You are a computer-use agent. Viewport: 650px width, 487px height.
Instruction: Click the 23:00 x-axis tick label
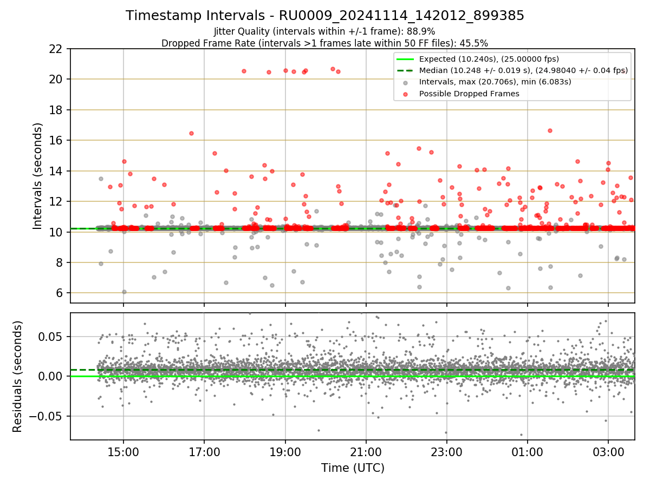tap(446, 451)
